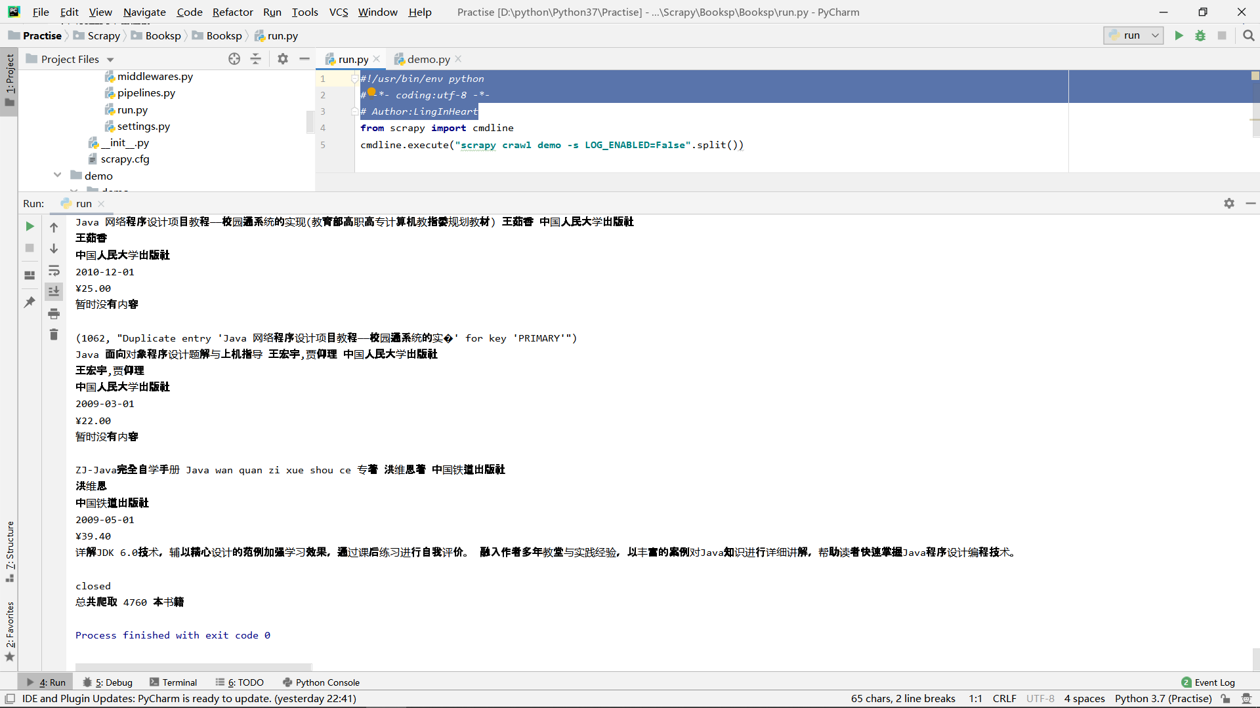Toggle scroll to end of output
The width and height of the screenshot is (1260, 708).
point(54,291)
